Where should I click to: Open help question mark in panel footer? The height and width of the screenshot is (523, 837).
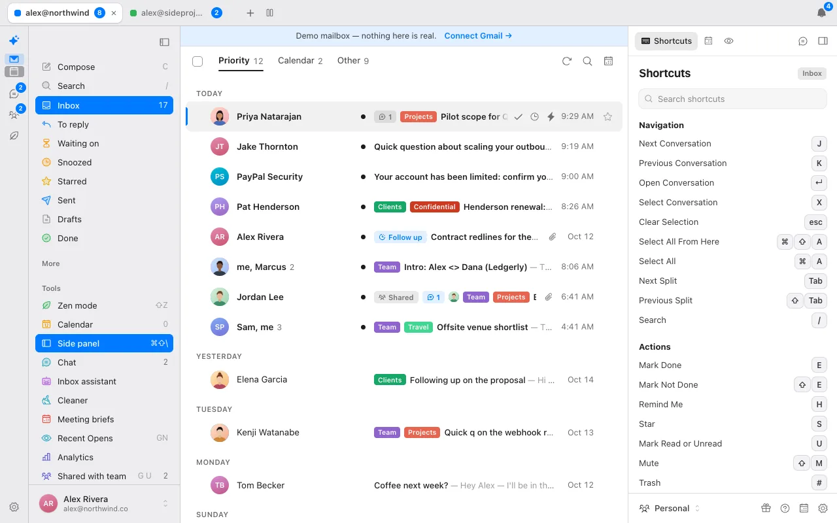point(785,508)
